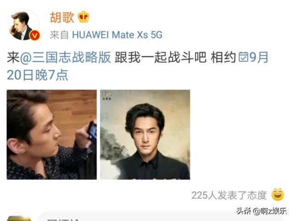Click the calendar icon before 9月
Image resolution: width=293 pixels, height=221 pixels.
click(x=243, y=58)
